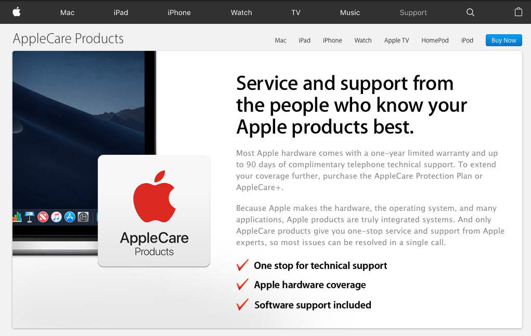531x336 pixels.
Task: Click the red Apple logo on the AppleCare badge
Action: coord(154,196)
